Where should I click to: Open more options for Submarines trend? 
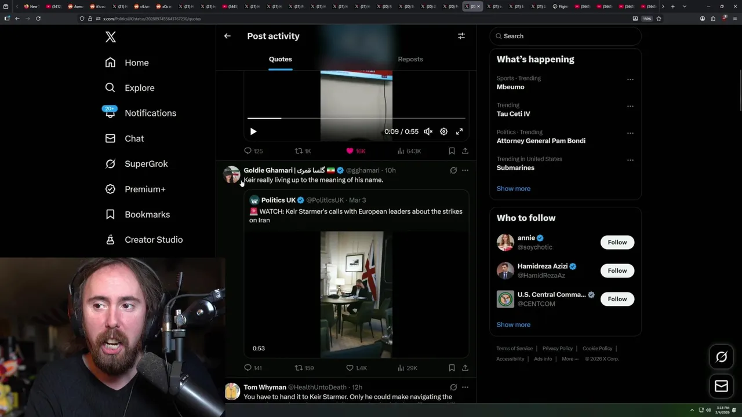630,160
